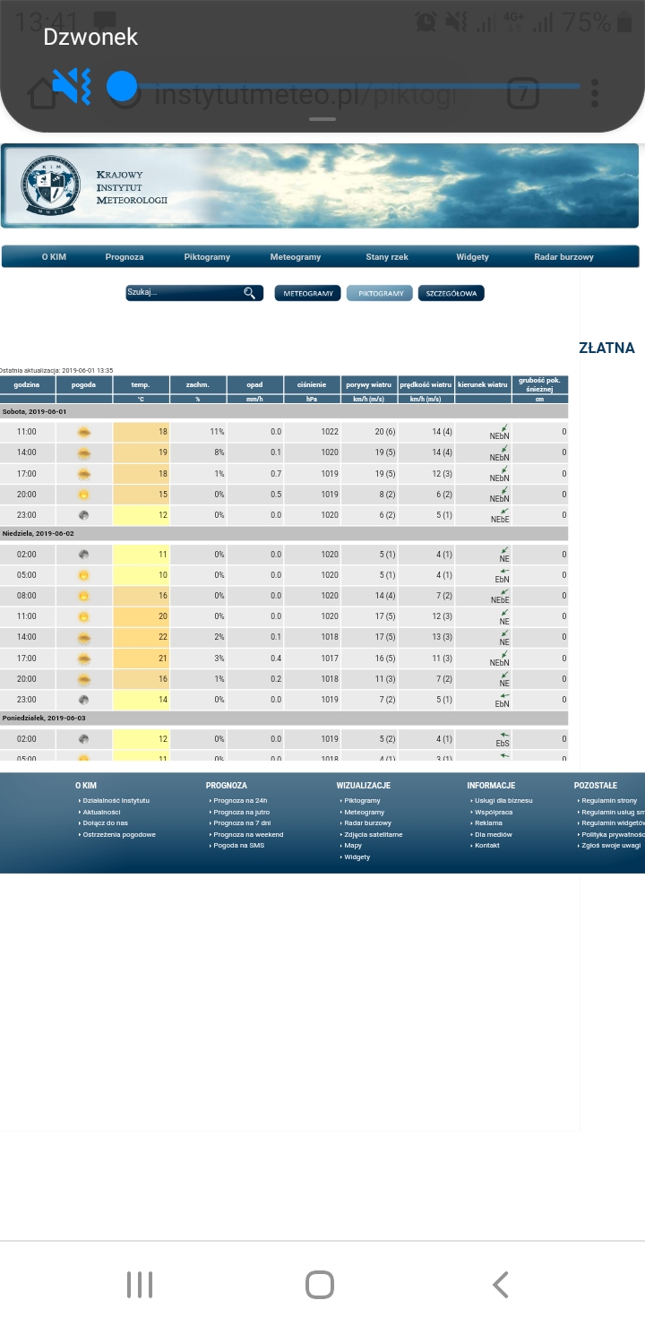Click the weather icon for Sunday 14:00

[84, 637]
